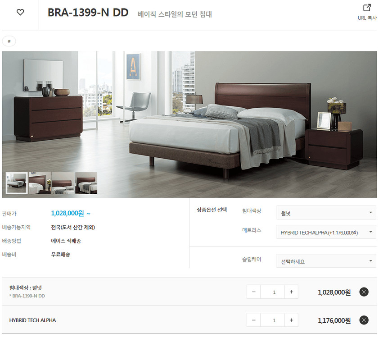Increase quantity of BRA-1399-N DD bed
The width and height of the screenshot is (379, 338).
(x=291, y=292)
